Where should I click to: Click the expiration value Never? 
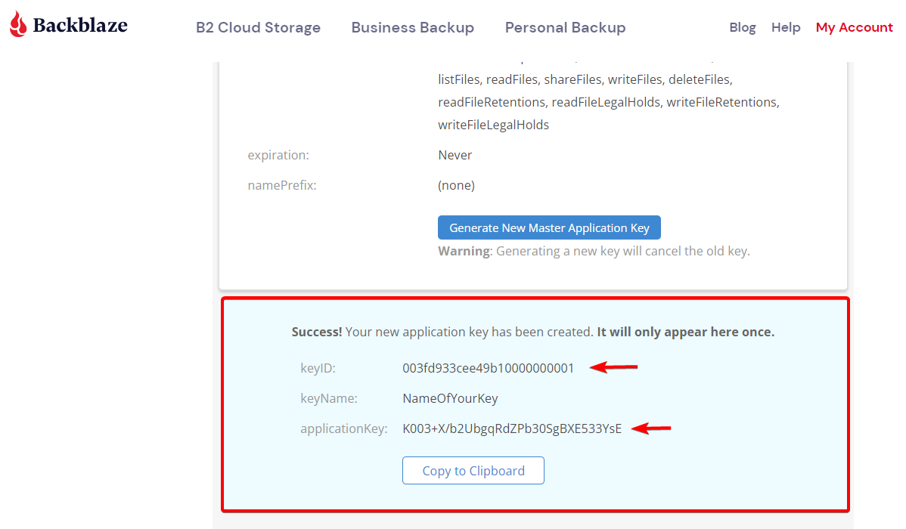[x=455, y=155]
